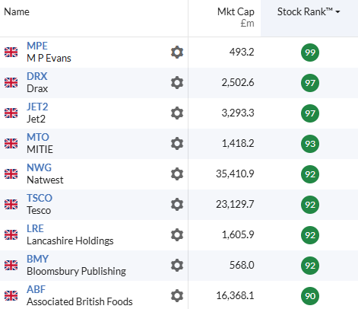
Task: Open the gear settings for Jet2
Action: pos(177,113)
